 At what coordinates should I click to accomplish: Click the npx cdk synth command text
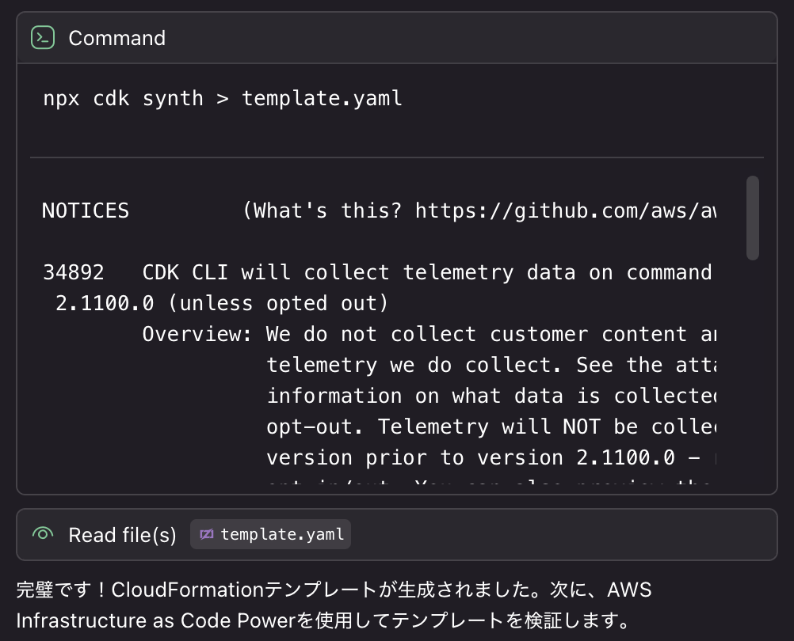[x=223, y=98]
